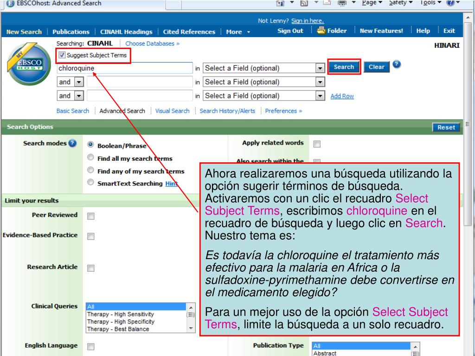Switch to Advanced Search
The image size is (475, 356).
pos(122,111)
